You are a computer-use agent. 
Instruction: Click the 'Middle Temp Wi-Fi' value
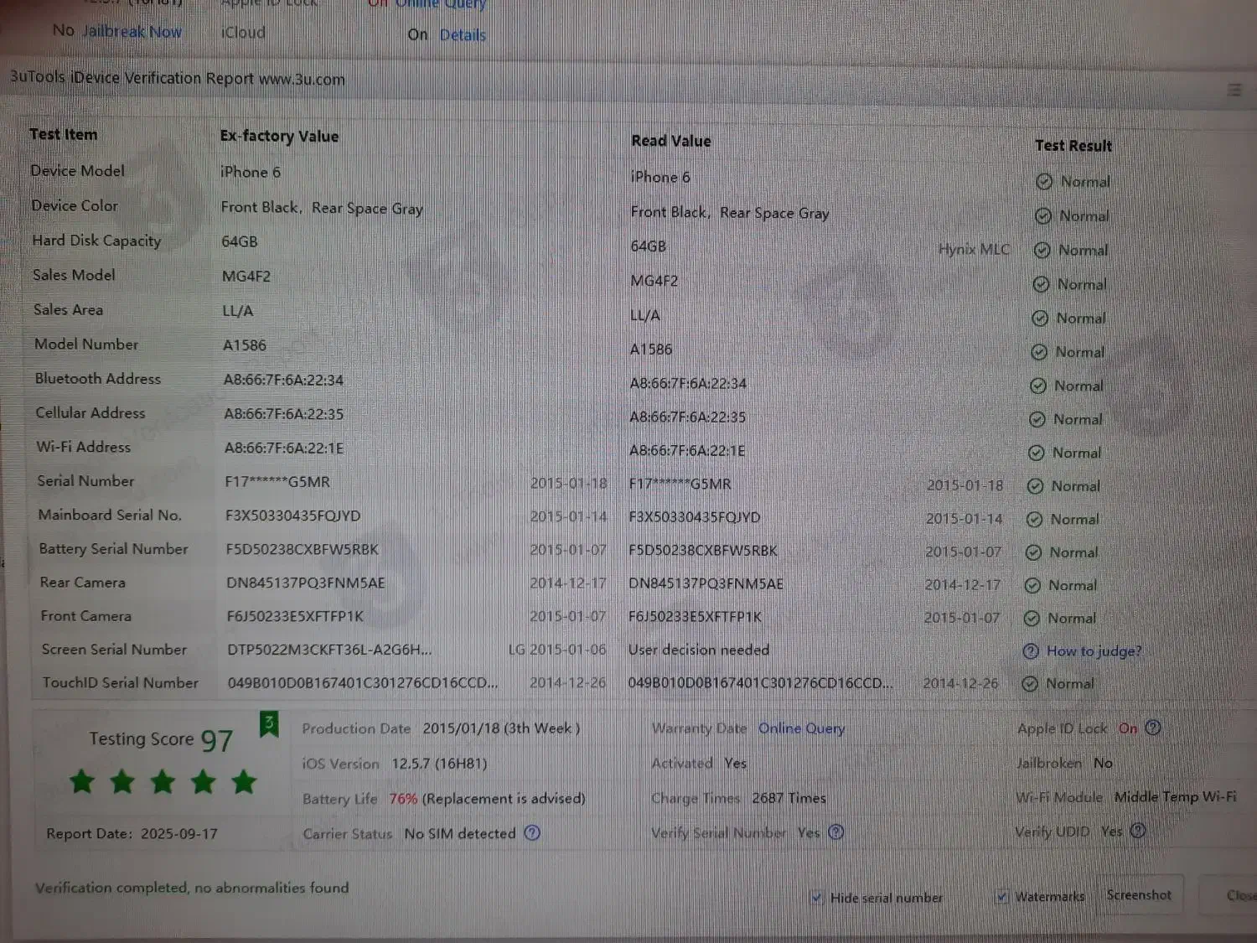1176,797
